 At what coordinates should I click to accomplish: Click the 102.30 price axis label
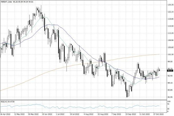click(x=164, y=55)
